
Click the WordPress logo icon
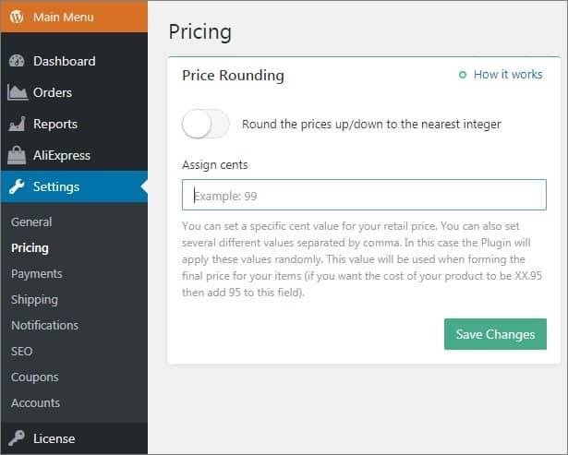[17, 17]
